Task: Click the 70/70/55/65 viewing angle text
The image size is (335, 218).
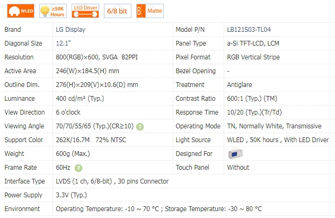Action: point(95,126)
